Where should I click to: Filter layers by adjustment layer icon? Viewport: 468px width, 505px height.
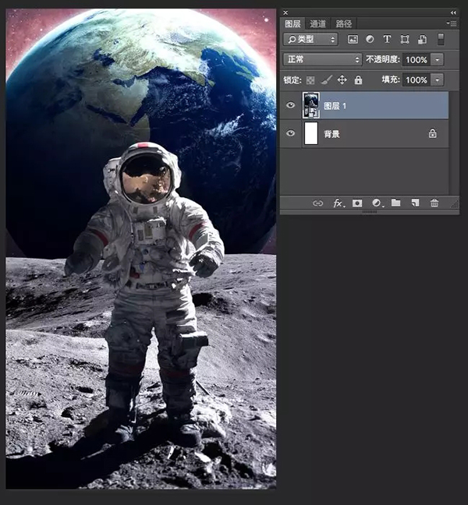tap(370, 39)
